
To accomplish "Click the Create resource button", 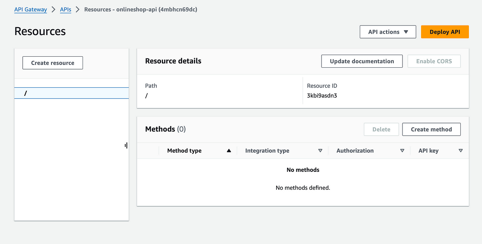I will pos(53,63).
